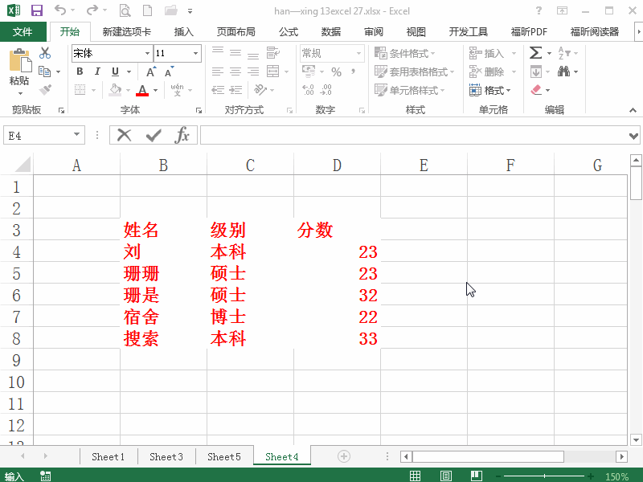
Task: Select the center alignment toolbar icon
Action: point(235,71)
